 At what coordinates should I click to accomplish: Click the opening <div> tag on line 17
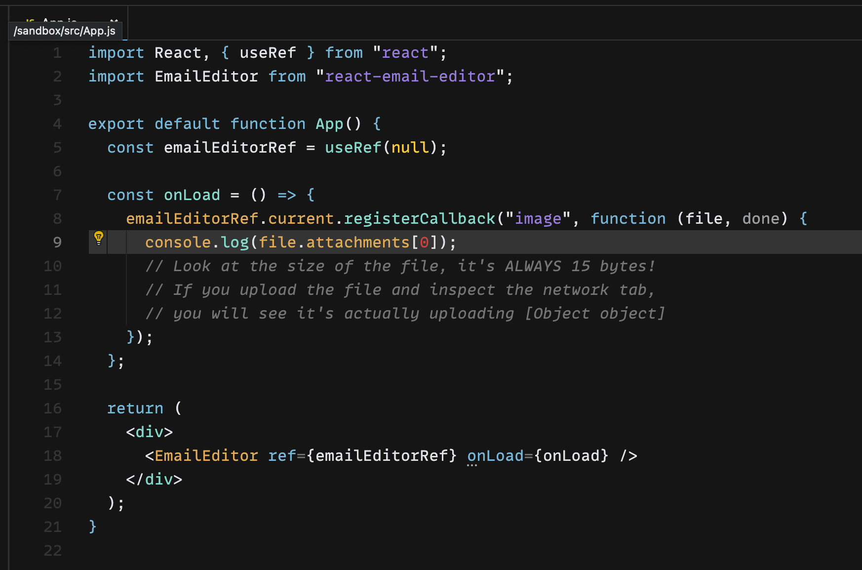click(x=150, y=432)
